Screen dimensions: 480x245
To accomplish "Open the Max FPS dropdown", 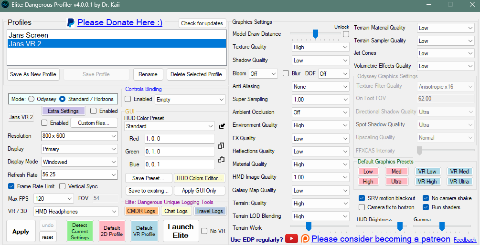I will coord(53,199).
